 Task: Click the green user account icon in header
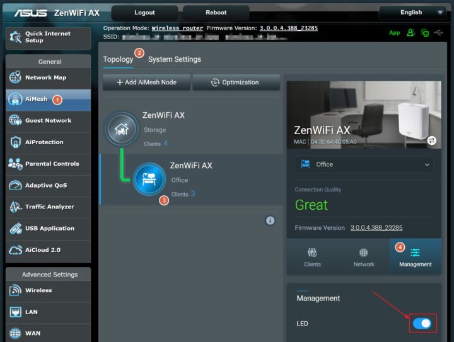(x=410, y=33)
